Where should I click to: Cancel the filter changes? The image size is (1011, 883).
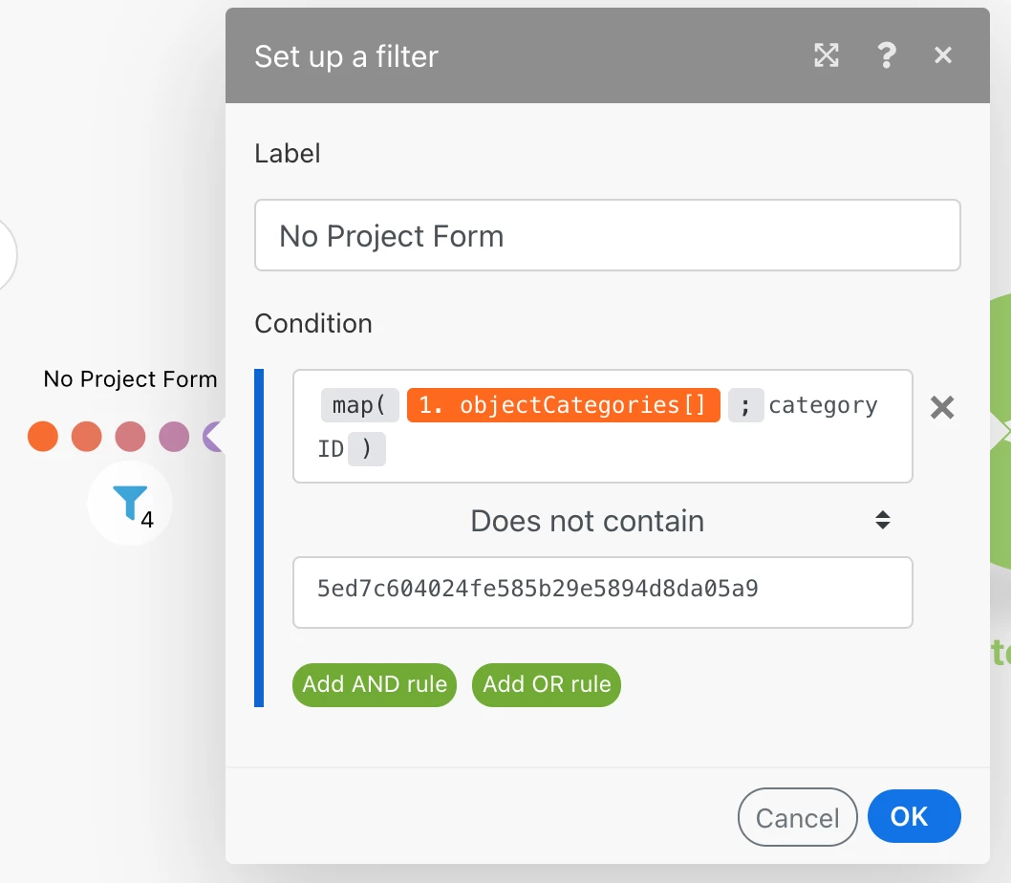(797, 818)
